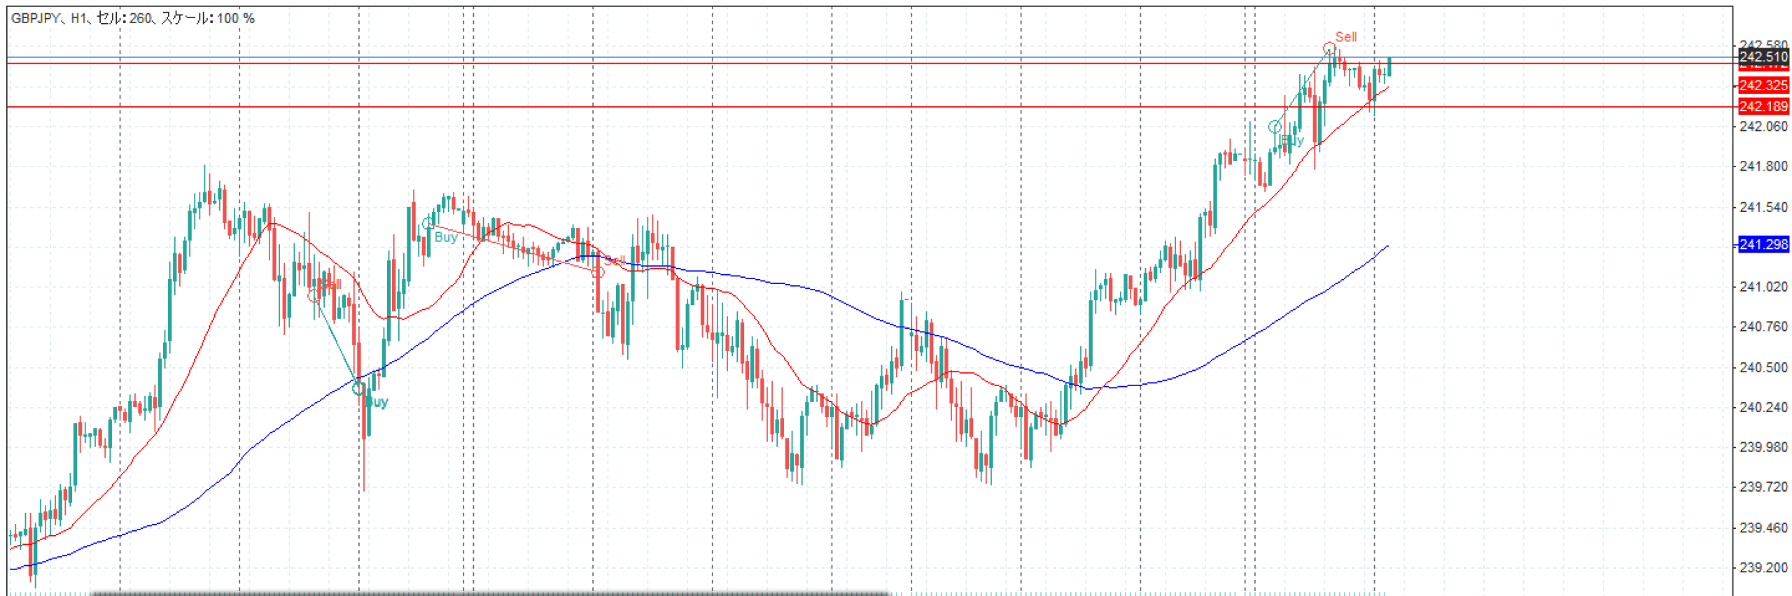This screenshot has height=596, width=1792.
Task: Click the 239.200 value on the price axis
Action: [1763, 567]
